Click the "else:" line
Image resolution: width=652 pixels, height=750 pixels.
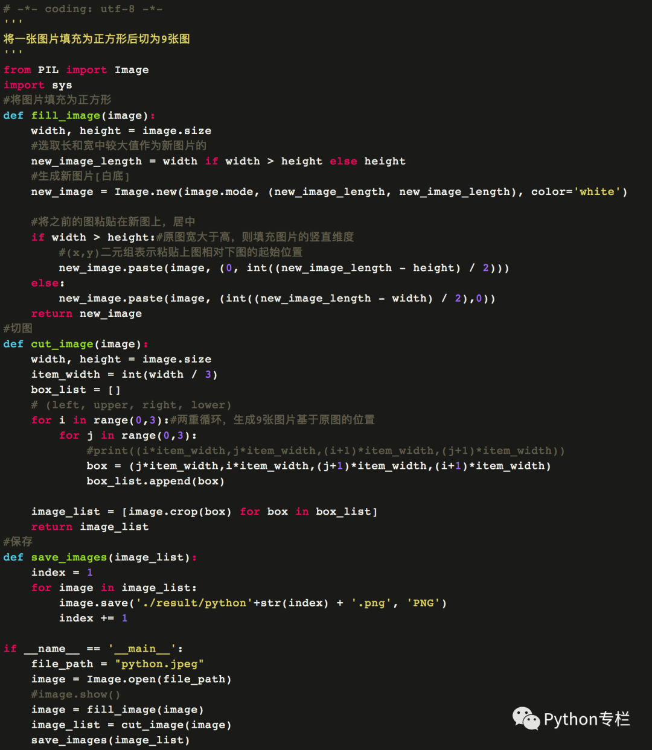[48, 283]
